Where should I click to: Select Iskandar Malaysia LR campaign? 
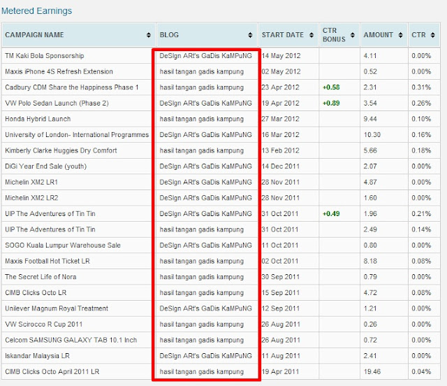(x=37, y=356)
